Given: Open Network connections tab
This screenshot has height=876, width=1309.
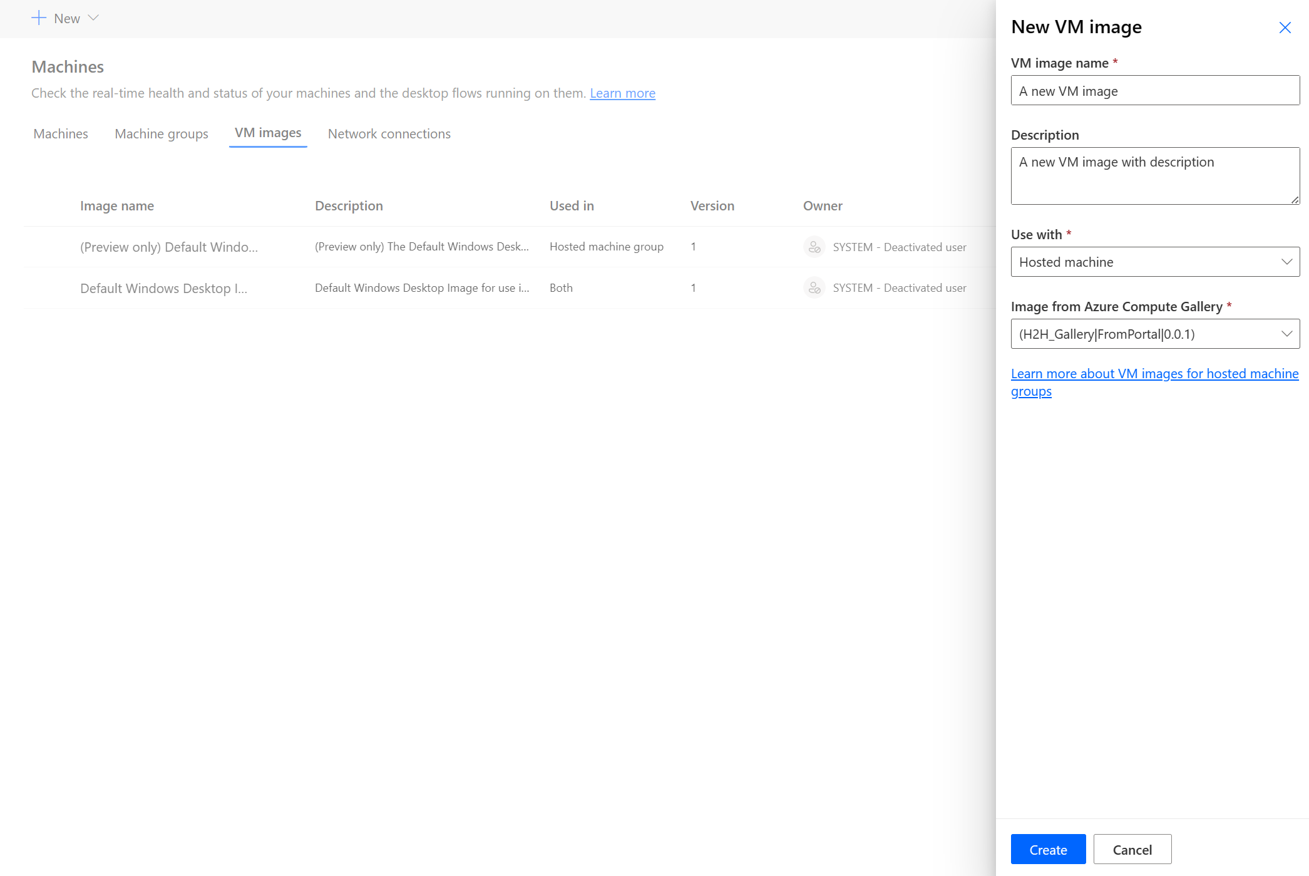Looking at the screenshot, I should click(389, 133).
